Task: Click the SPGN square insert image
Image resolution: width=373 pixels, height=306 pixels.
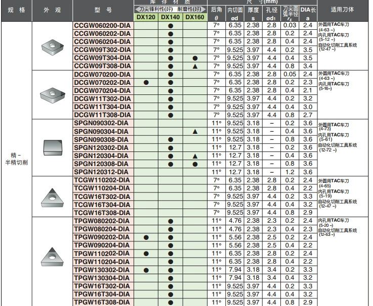Action: tap(53, 147)
